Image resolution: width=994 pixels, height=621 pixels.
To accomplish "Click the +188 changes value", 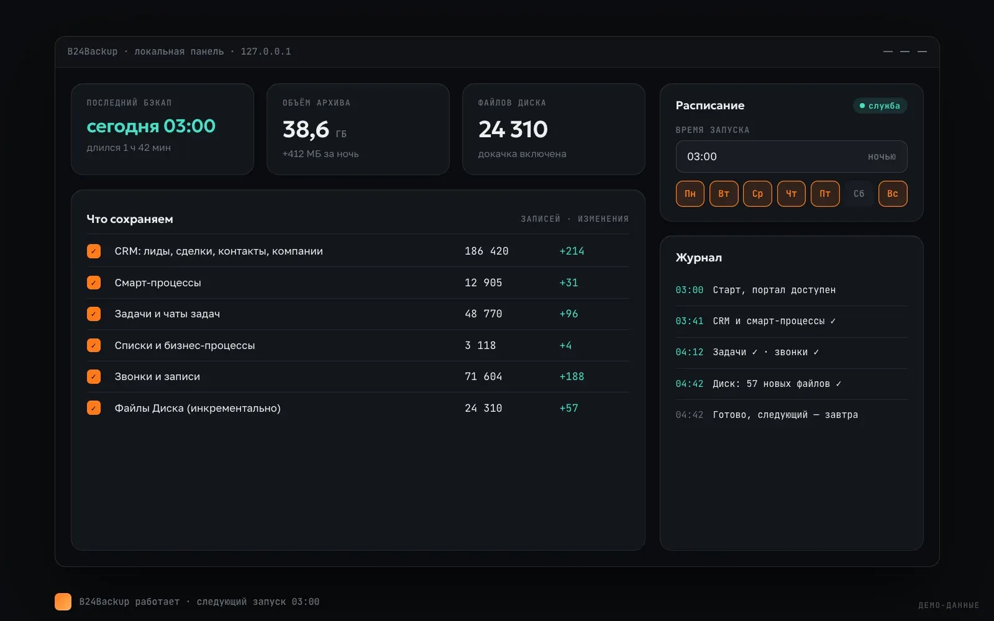I will click(x=572, y=376).
